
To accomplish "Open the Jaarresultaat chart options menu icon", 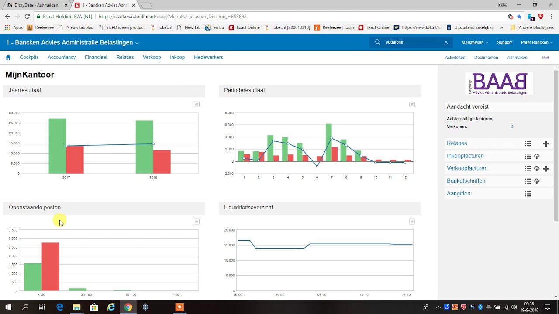I will click(x=197, y=104).
